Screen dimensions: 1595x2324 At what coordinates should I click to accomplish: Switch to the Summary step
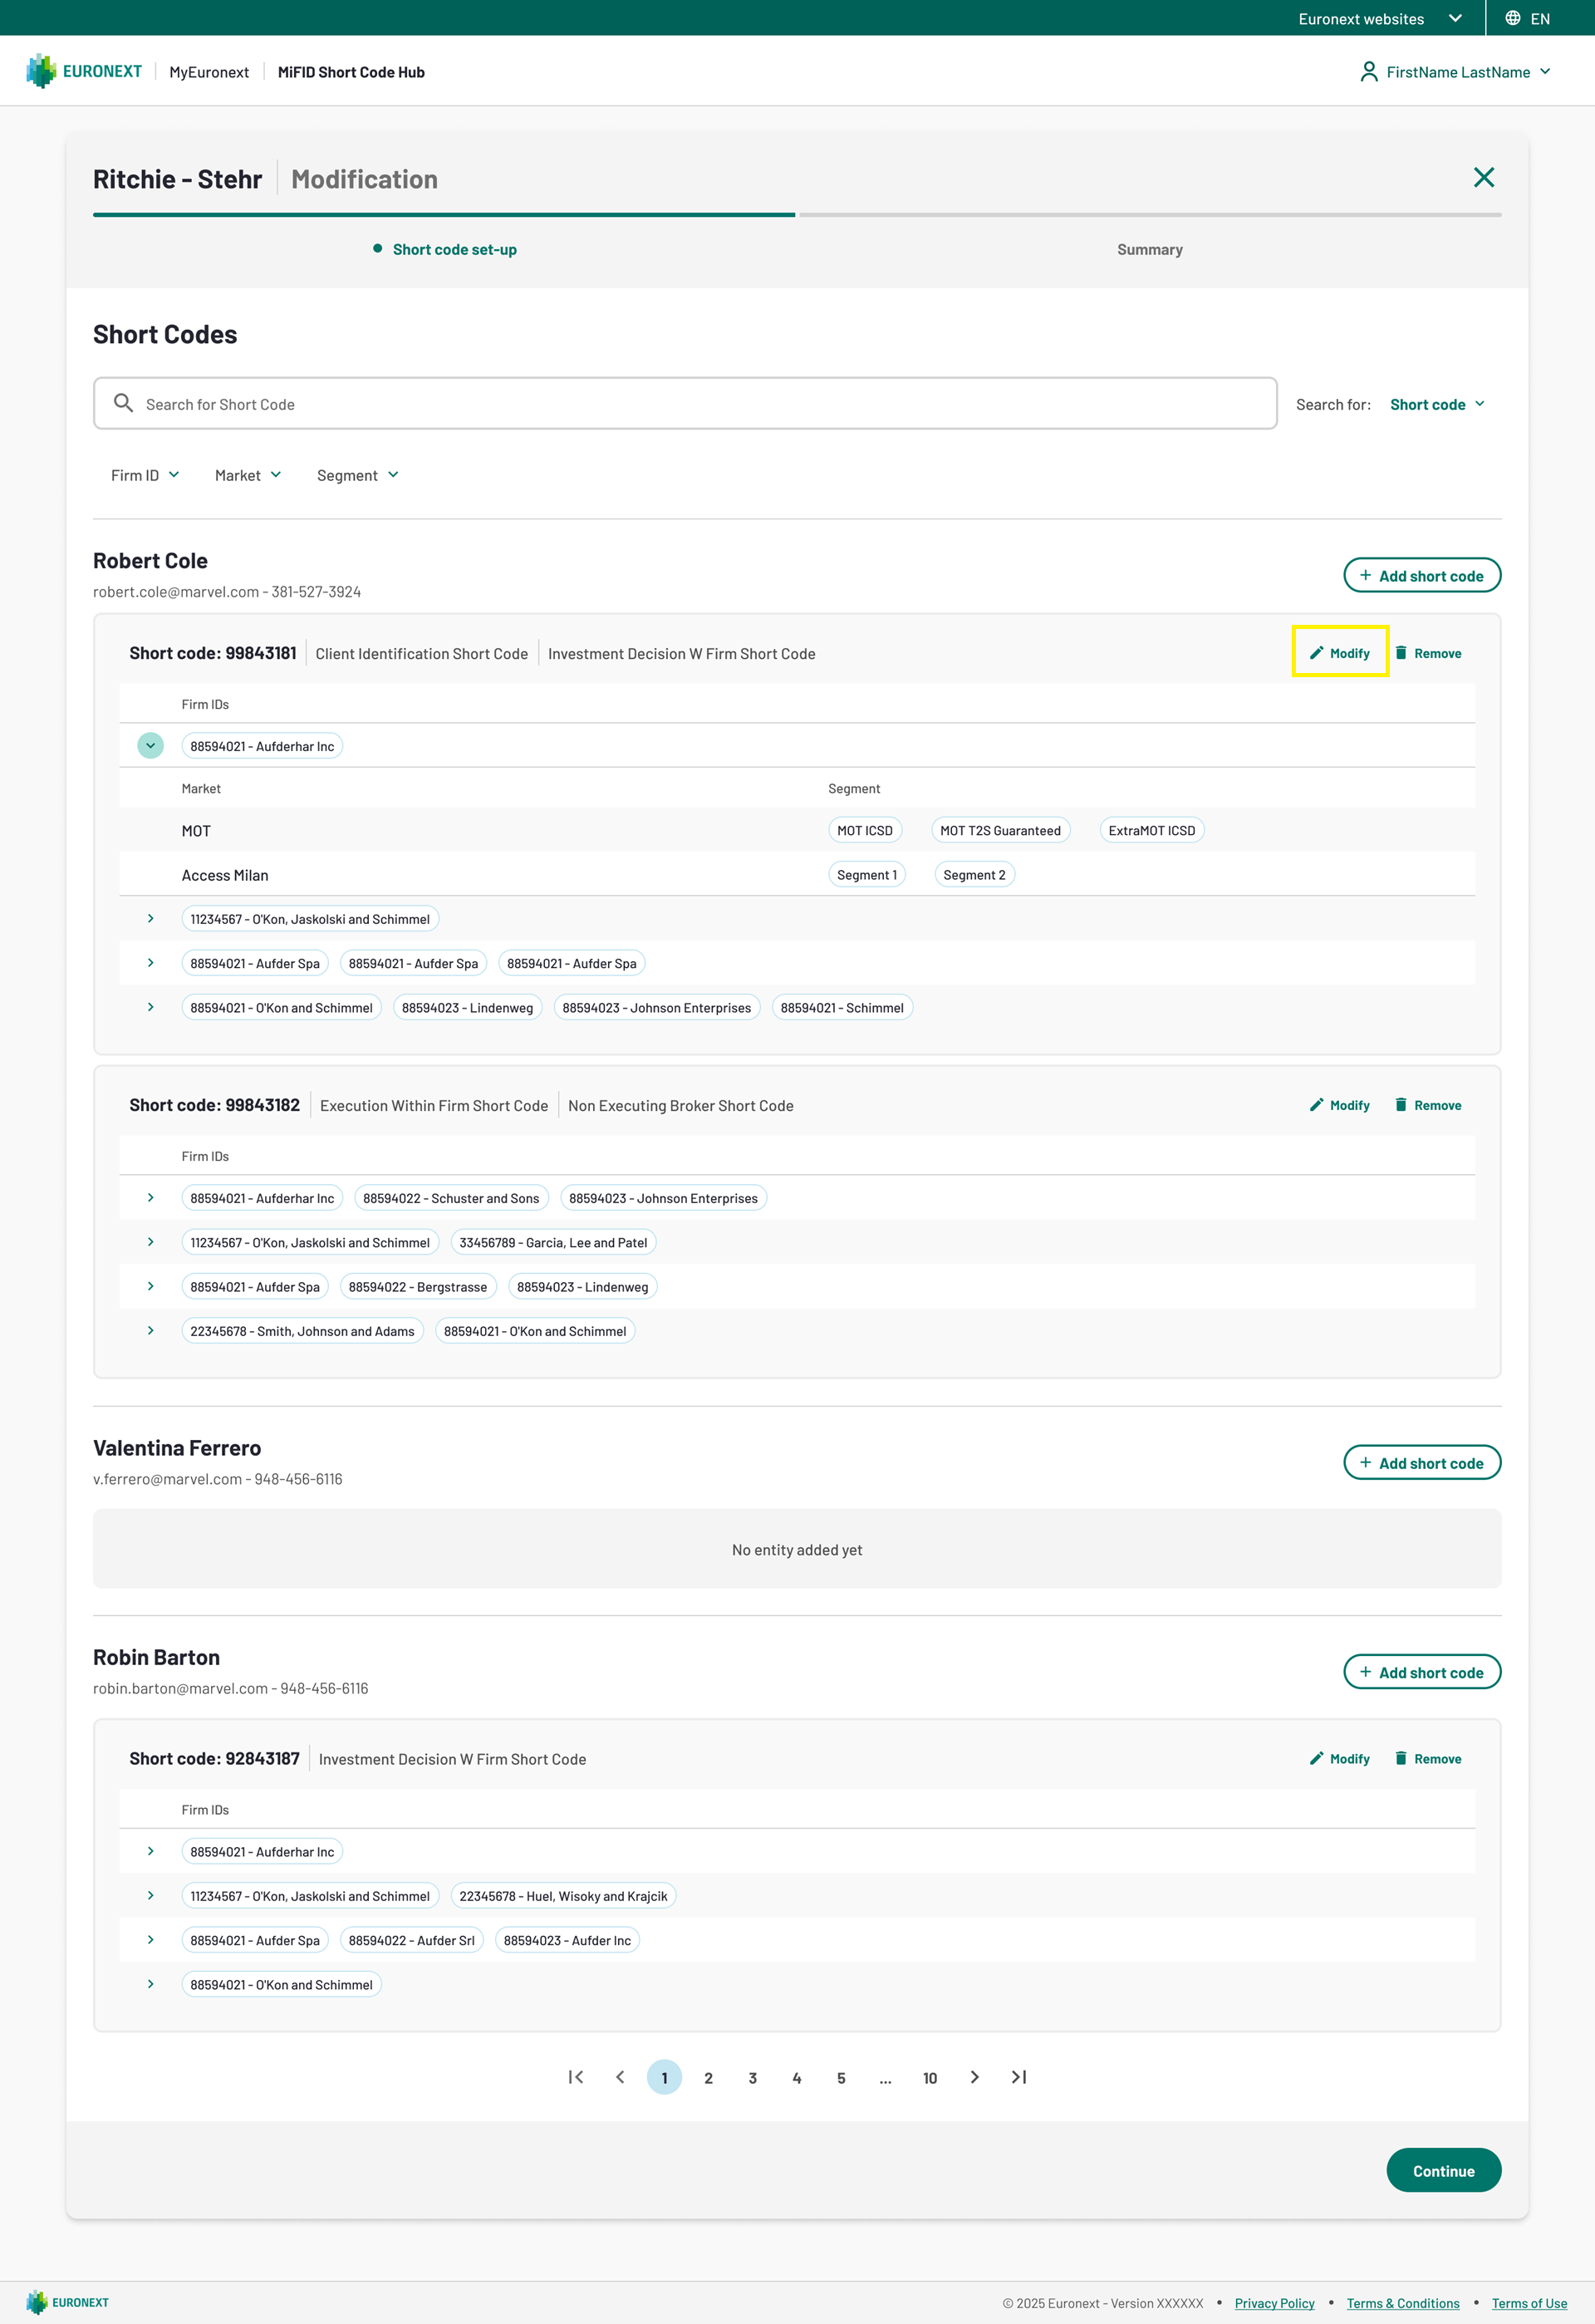[1149, 249]
